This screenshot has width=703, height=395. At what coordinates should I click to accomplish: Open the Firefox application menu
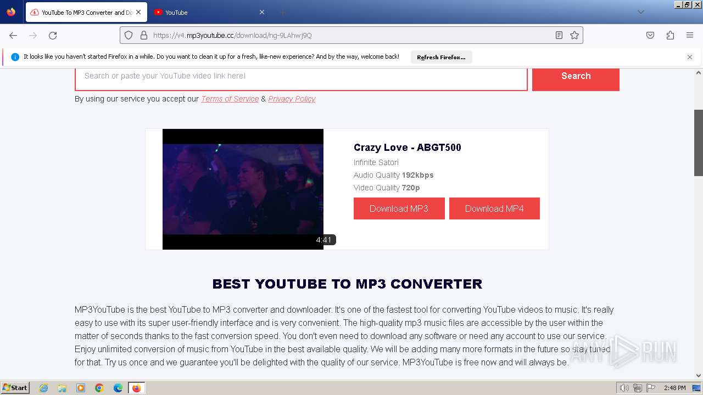click(x=690, y=35)
